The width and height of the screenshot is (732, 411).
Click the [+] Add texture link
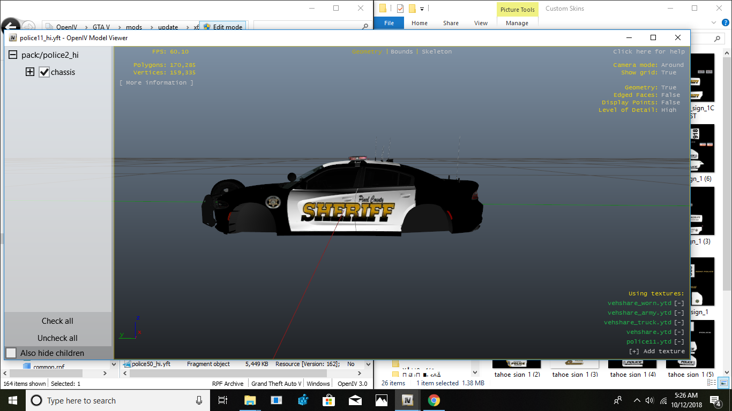(656, 351)
